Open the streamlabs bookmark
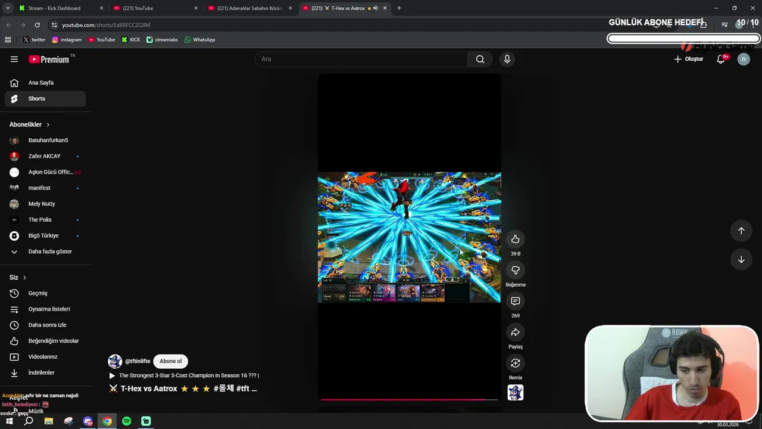The height and width of the screenshot is (429, 762). pos(162,40)
